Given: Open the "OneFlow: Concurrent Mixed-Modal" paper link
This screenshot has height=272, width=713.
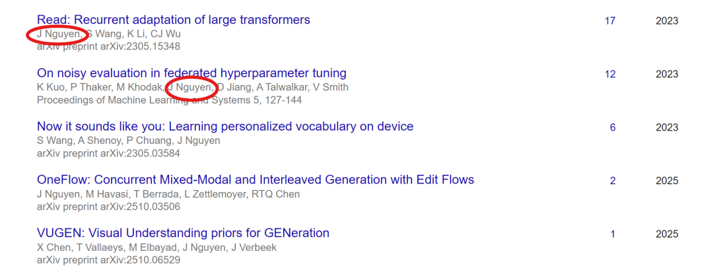Looking at the screenshot, I should pyautogui.click(x=255, y=180).
